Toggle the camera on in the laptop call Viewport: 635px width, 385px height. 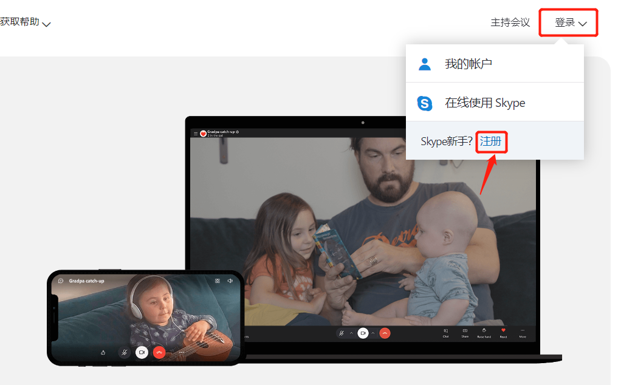pos(363,332)
